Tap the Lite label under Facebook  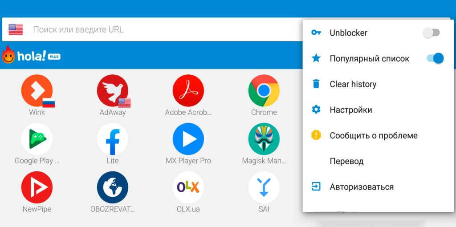coord(113,160)
